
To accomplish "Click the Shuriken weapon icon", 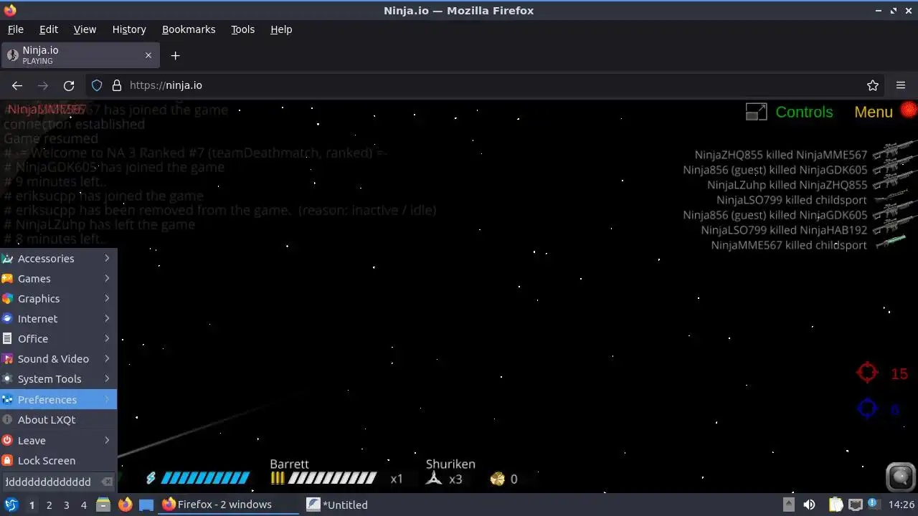I will tap(434, 478).
